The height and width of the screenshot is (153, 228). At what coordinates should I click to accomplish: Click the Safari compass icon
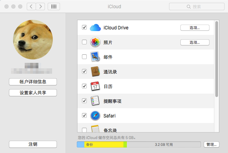(x=95, y=116)
